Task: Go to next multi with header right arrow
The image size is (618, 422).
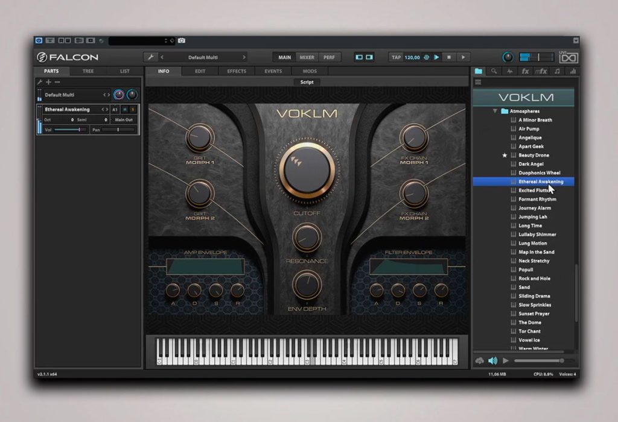Action: (244, 57)
